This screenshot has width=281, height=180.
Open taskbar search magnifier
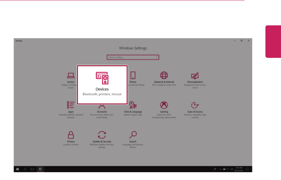point(25,169)
